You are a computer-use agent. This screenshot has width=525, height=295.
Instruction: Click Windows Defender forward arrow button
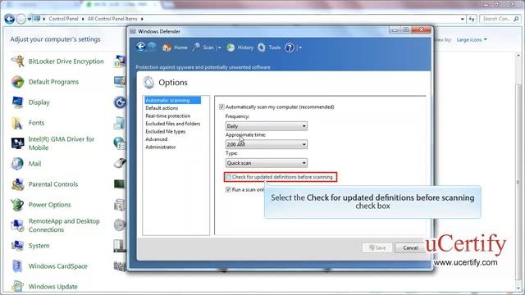tap(152, 47)
